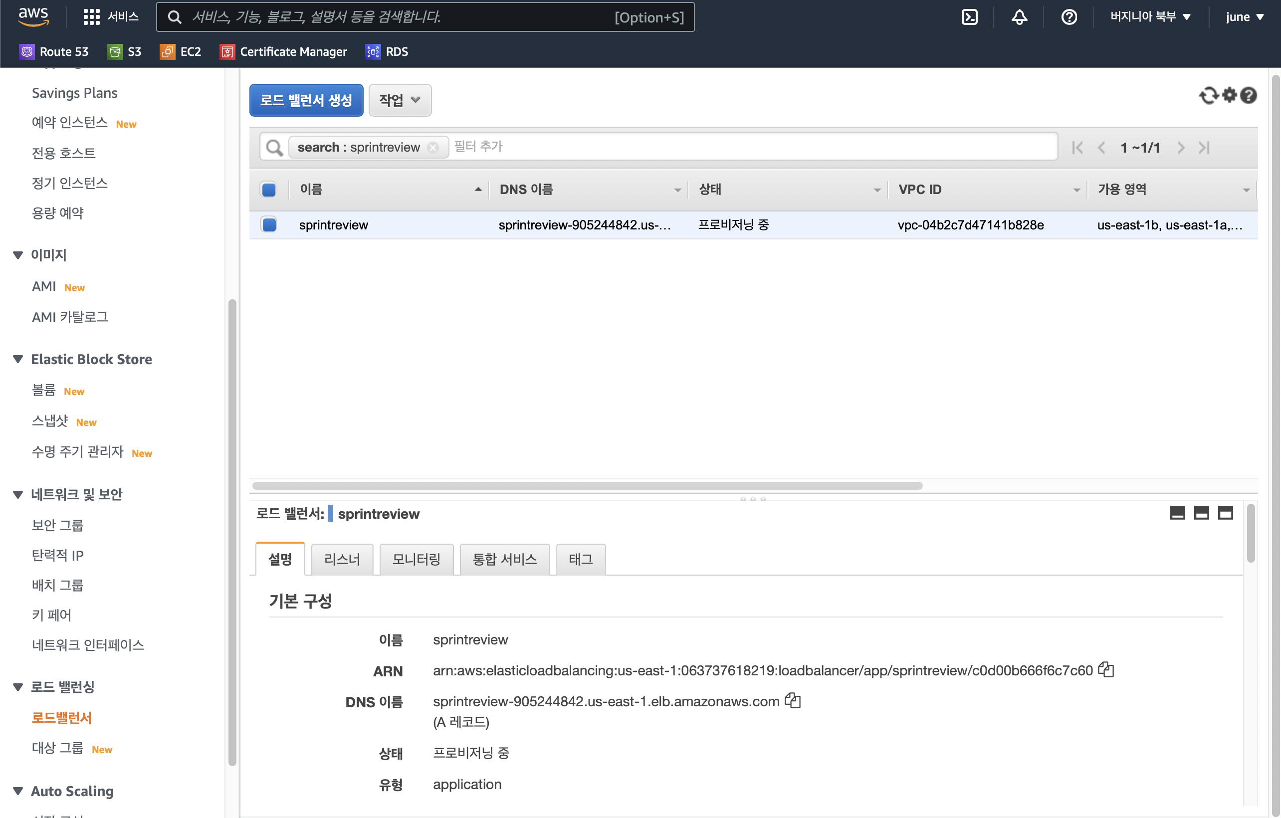Open 예약 인스턴스 in sidebar

pos(70,122)
